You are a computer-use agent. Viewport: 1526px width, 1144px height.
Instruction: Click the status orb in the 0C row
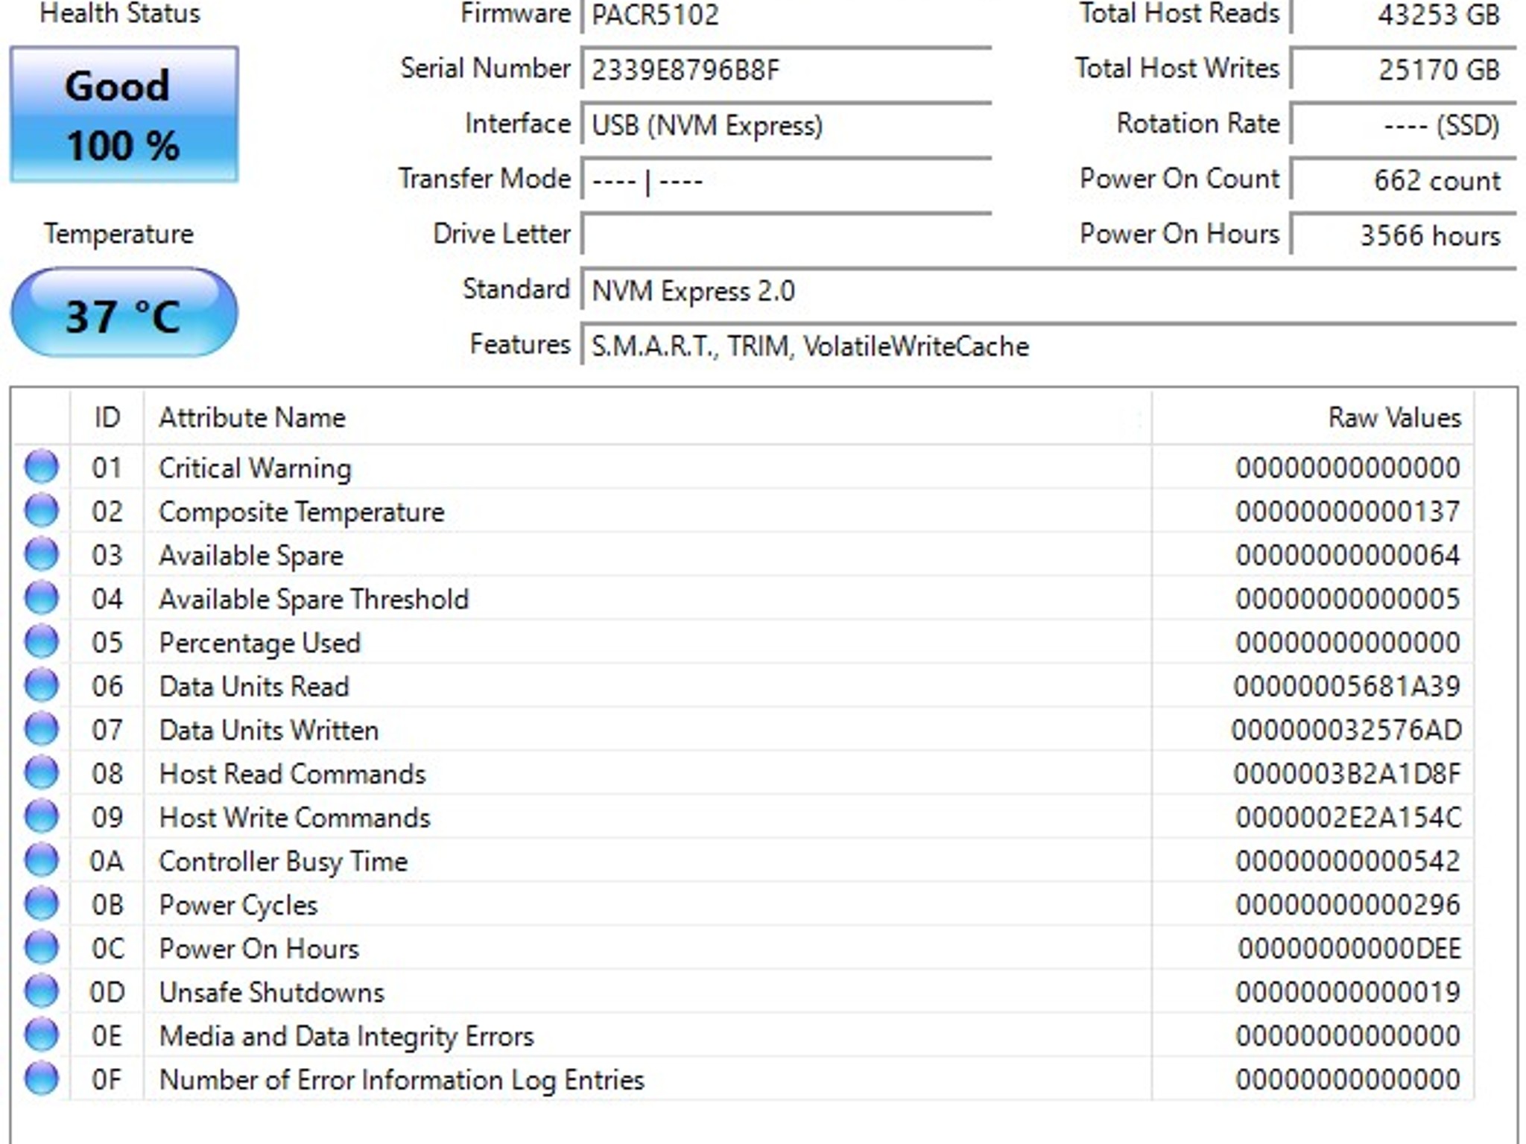tap(41, 948)
